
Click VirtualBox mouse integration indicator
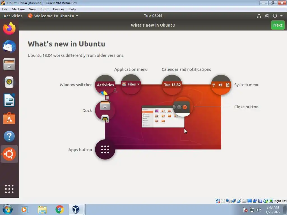[x=265, y=201]
